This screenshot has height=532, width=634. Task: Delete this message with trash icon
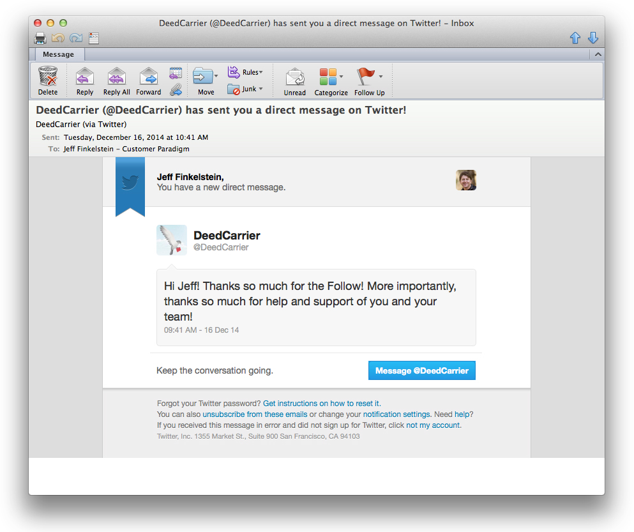48,81
